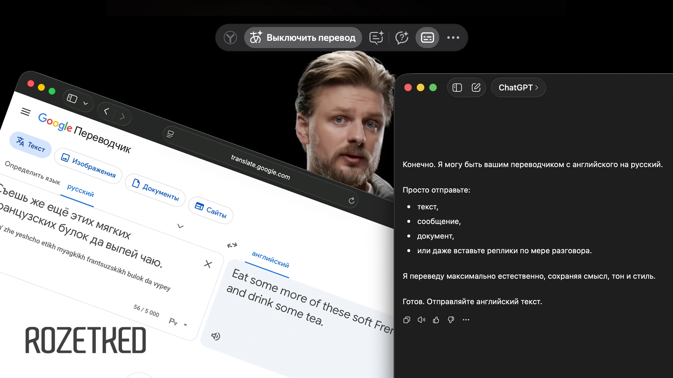
Task: Select the 'Сайты' translation tab
Action: (211, 210)
